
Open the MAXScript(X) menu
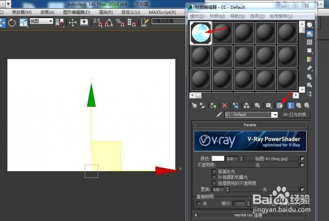click(162, 12)
